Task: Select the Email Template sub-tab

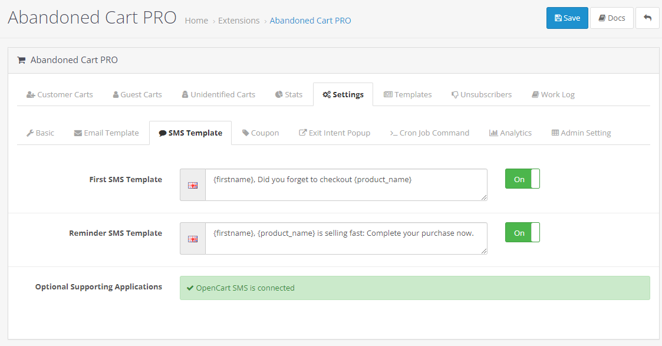Action: 106,133
